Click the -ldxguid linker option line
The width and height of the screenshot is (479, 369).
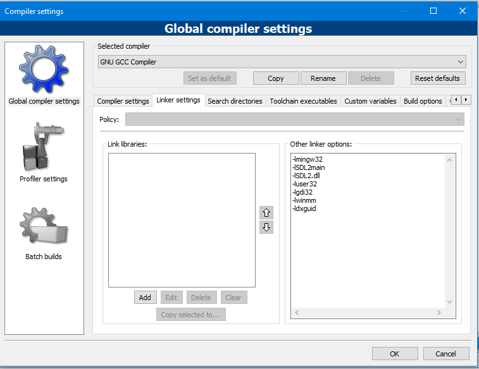click(x=304, y=209)
